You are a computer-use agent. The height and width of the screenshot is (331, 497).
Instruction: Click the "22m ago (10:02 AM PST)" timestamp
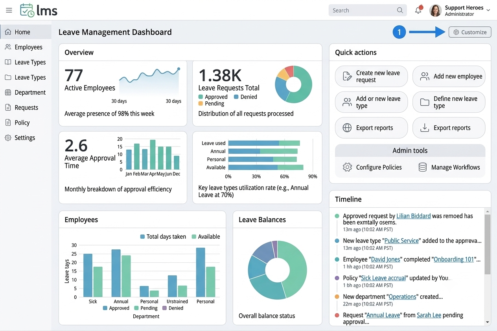[x=368, y=304]
